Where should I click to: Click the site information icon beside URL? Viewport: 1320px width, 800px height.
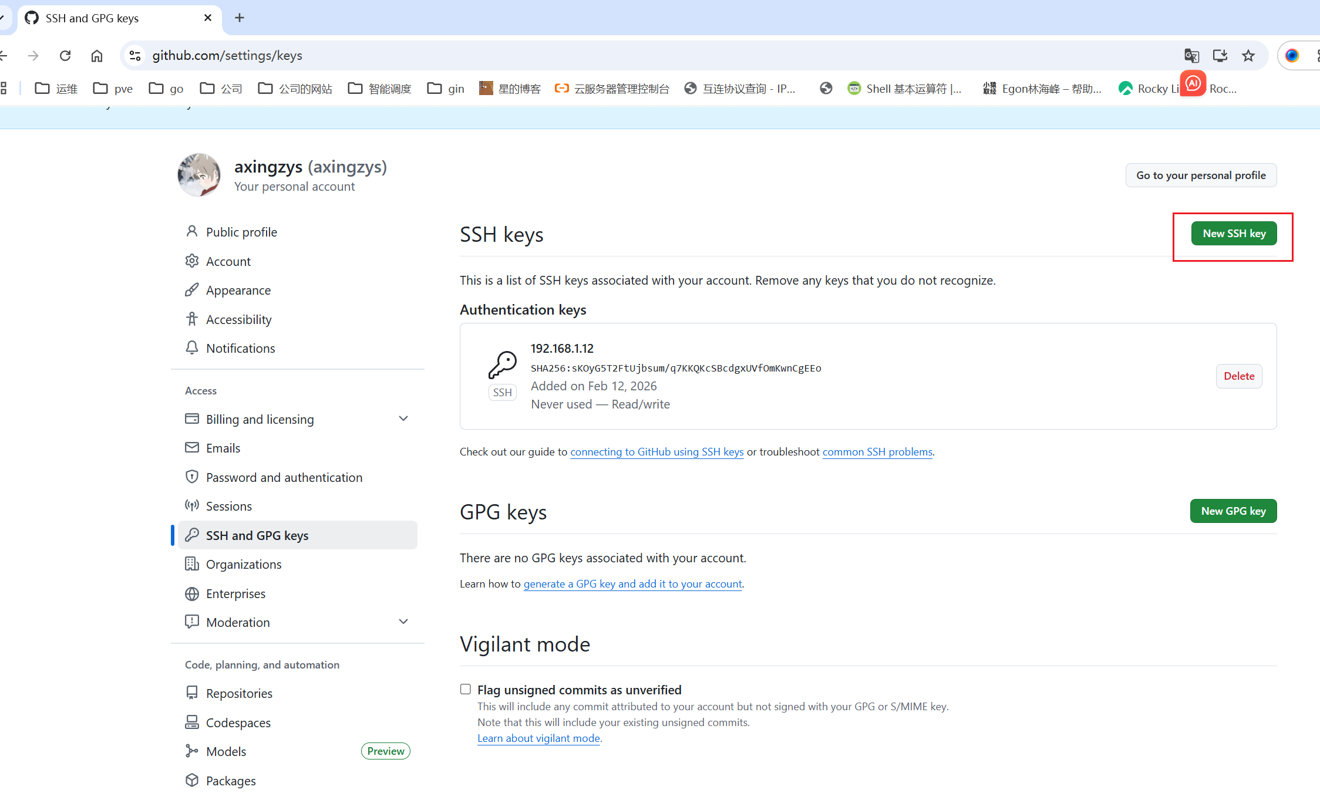(x=135, y=56)
